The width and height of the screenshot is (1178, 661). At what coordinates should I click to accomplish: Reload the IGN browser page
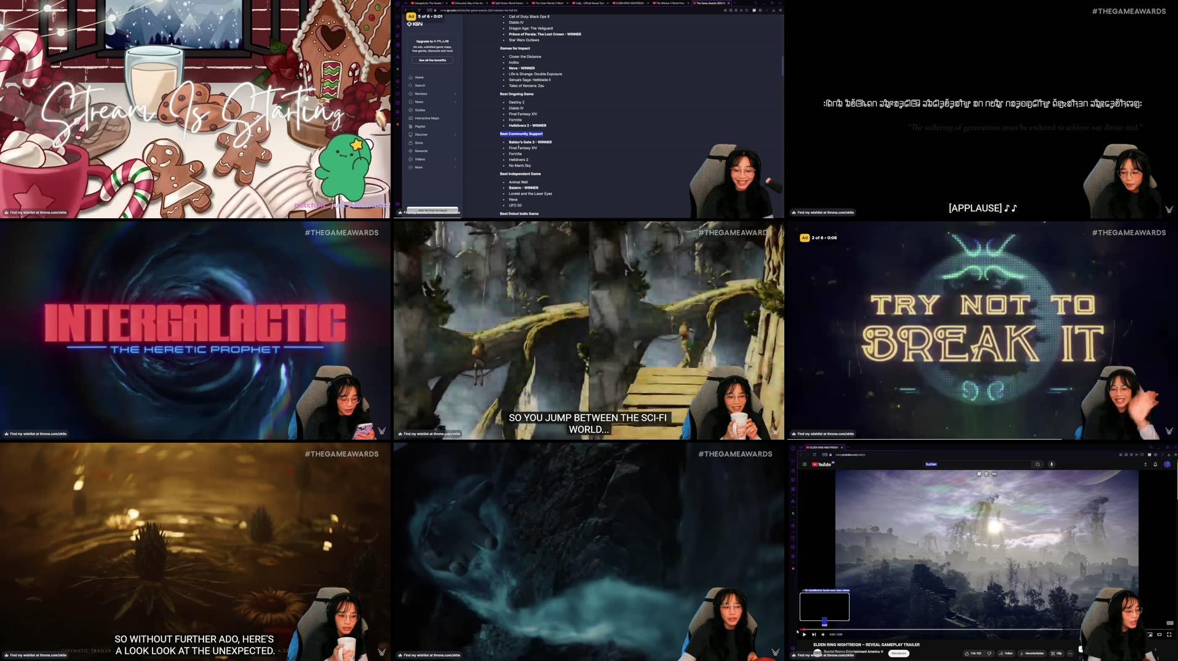419,10
